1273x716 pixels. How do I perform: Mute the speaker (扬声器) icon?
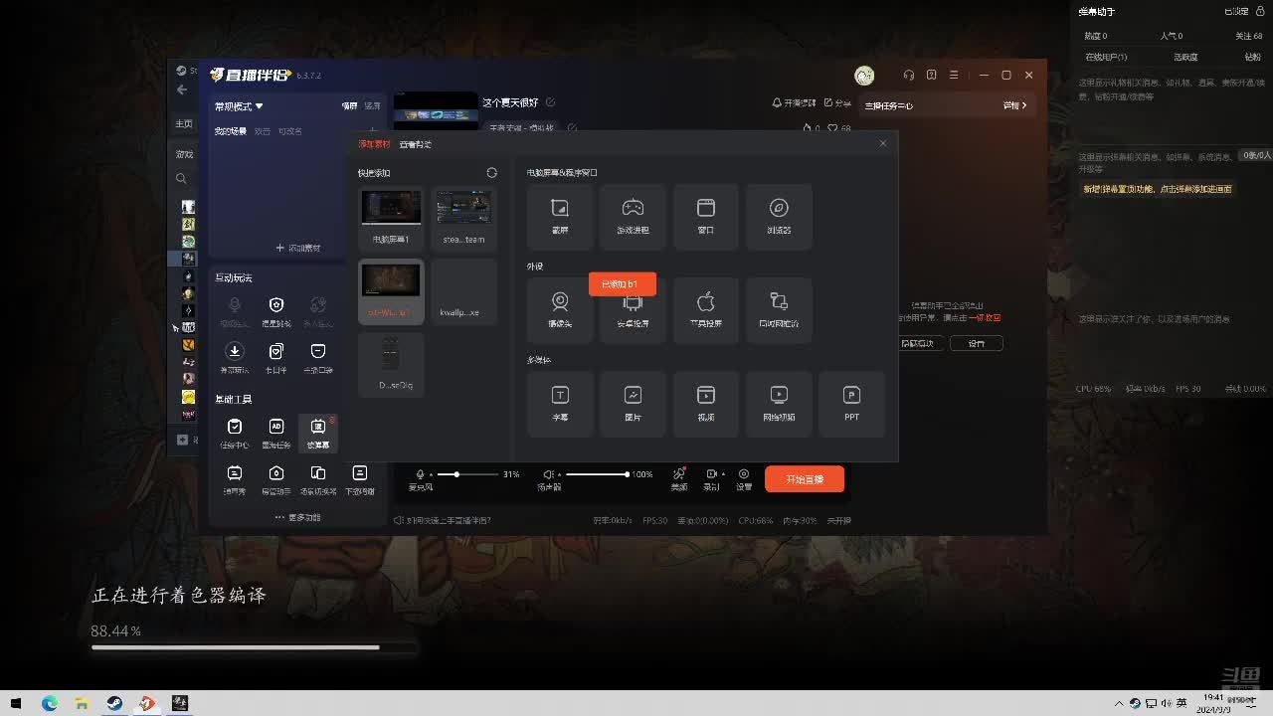pos(548,475)
